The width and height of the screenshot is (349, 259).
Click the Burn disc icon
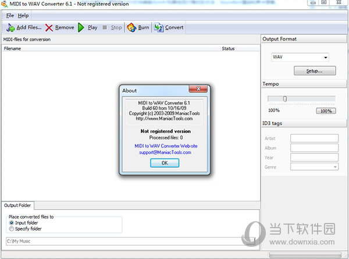[131, 27]
